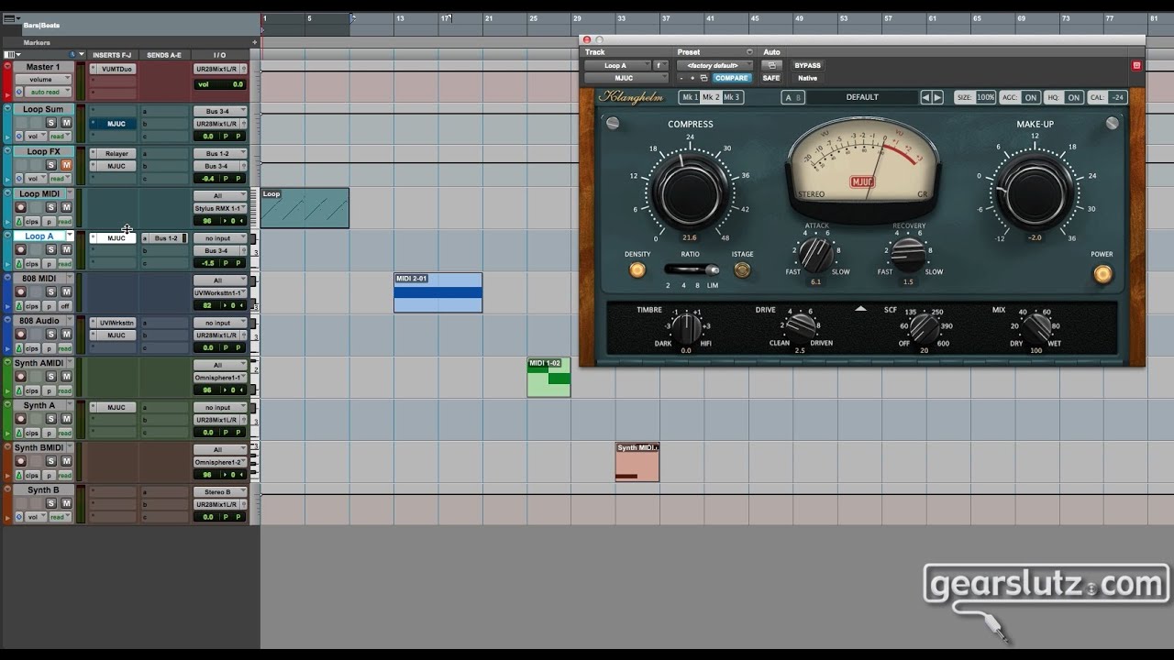Click track list view icon in edit header
The width and height of the screenshot is (1174, 660).
13,55
